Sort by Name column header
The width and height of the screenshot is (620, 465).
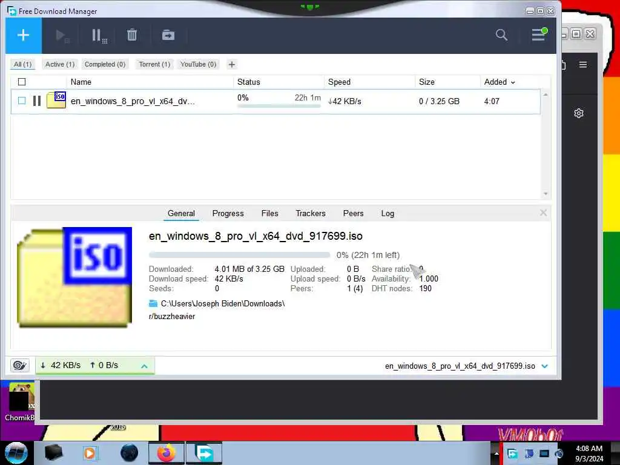81,82
